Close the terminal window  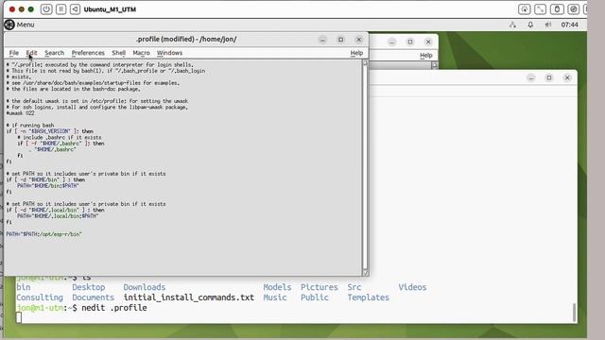click(567, 77)
